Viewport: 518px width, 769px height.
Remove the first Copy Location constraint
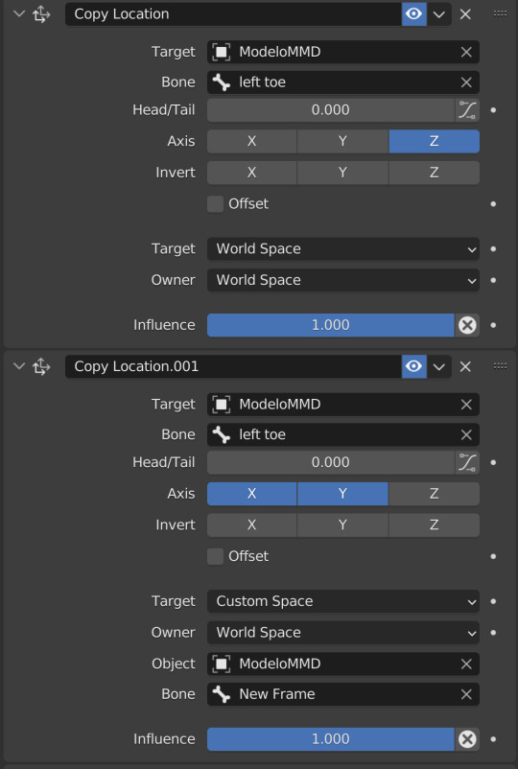click(465, 14)
